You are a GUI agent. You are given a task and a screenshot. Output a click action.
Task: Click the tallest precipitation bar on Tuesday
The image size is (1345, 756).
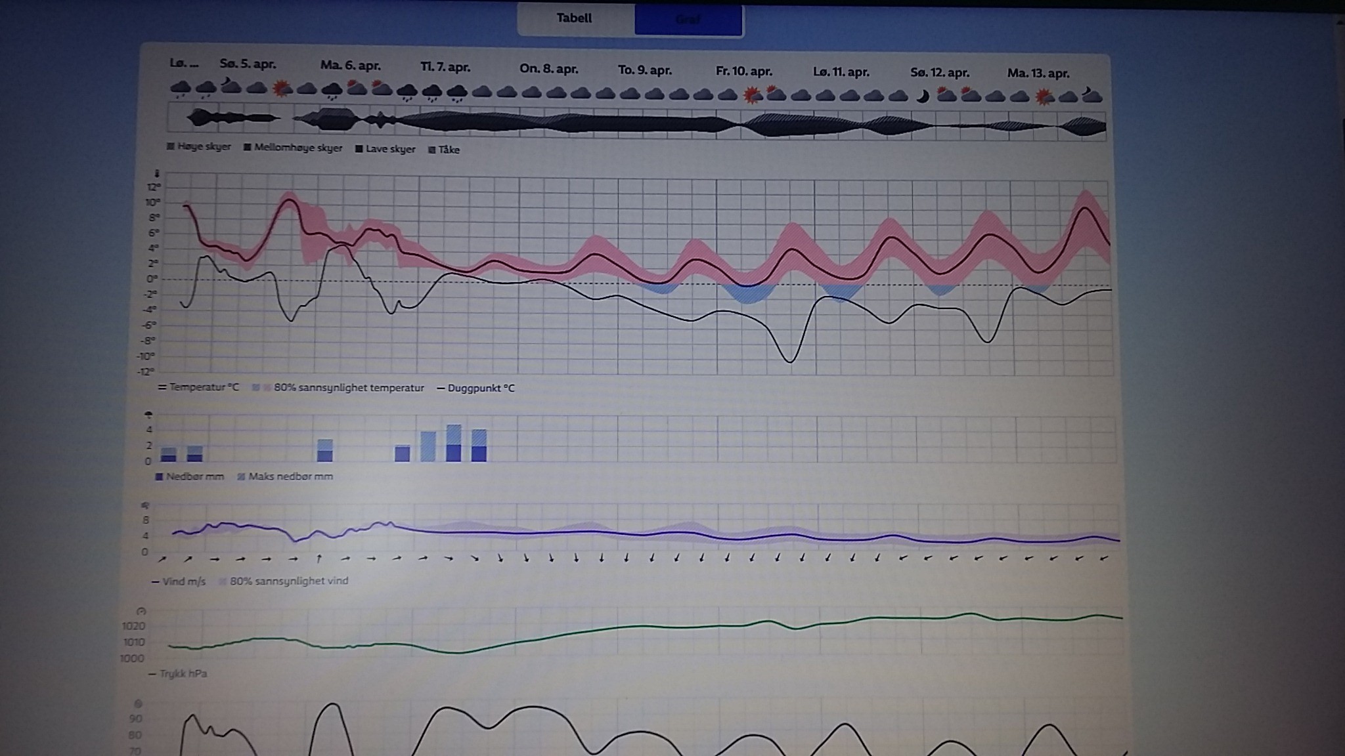[x=454, y=443]
